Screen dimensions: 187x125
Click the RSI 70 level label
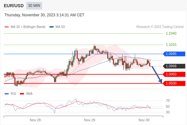coord(168,101)
